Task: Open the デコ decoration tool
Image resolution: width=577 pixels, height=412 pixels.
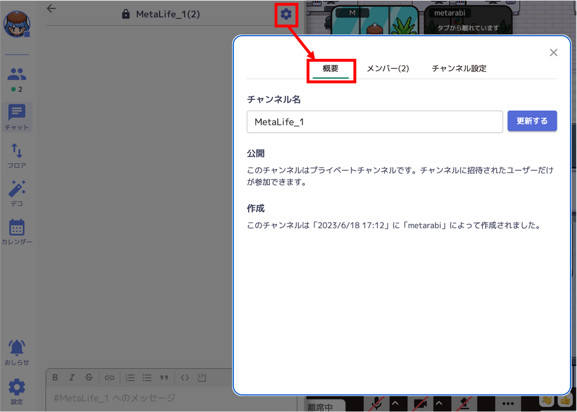Action: click(x=16, y=194)
